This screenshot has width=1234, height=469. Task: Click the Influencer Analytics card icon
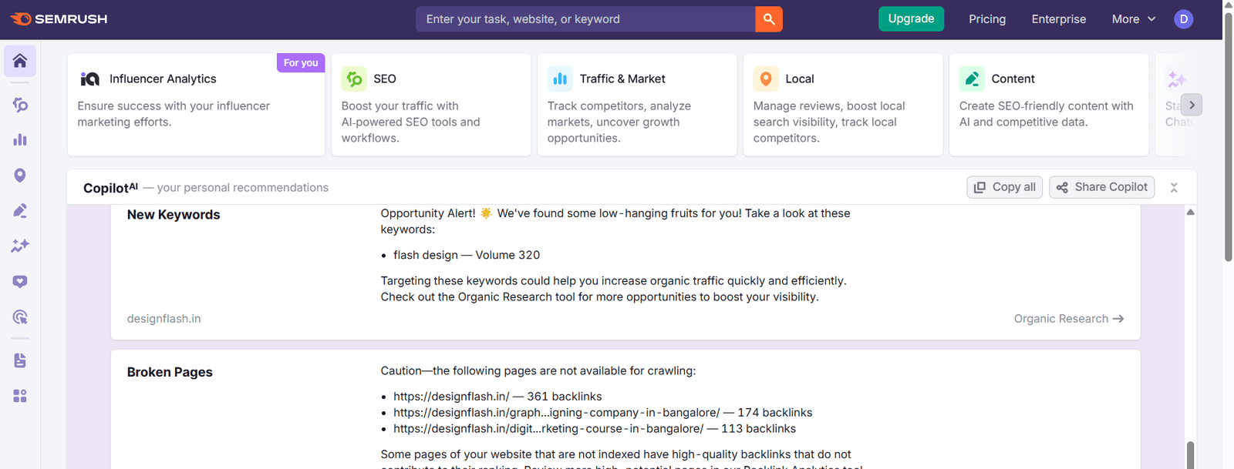point(90,79)
